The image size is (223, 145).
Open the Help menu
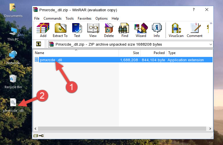point(115,18)
